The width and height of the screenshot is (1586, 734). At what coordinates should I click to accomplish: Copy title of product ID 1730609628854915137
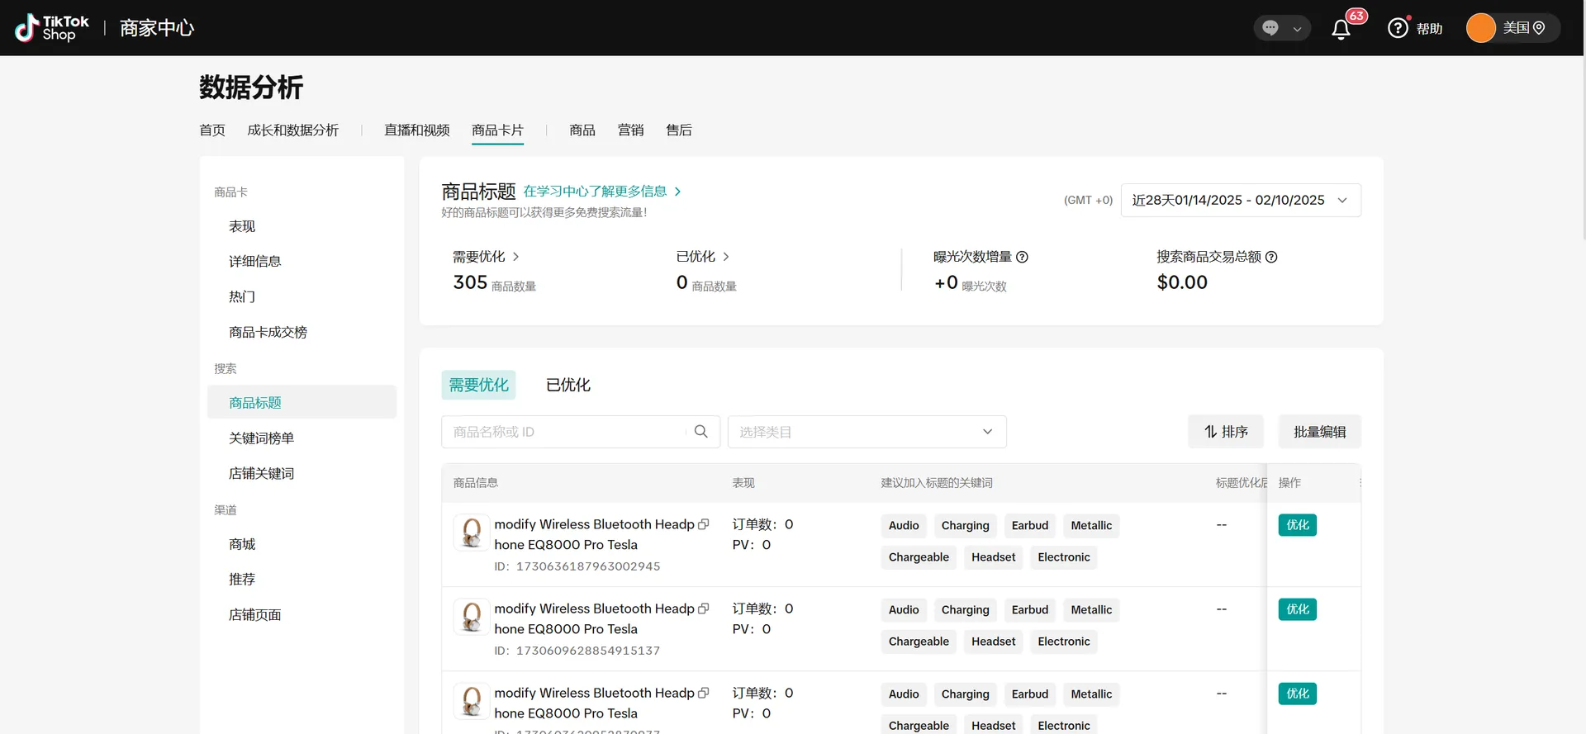(x=704, y=609)
